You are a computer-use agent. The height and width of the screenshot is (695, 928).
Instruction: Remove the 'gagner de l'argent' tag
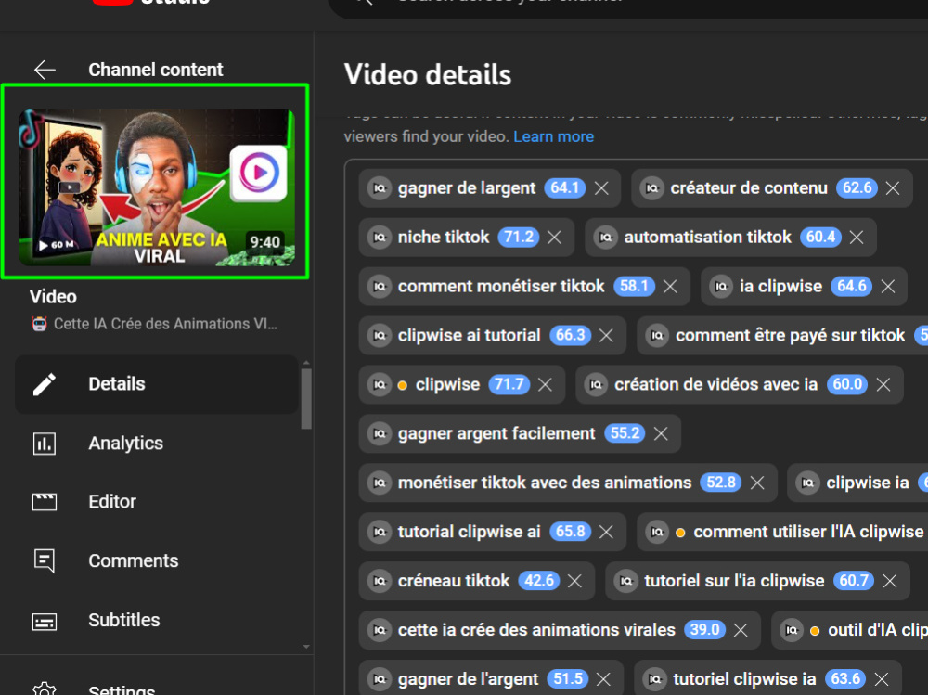(604, 679)
